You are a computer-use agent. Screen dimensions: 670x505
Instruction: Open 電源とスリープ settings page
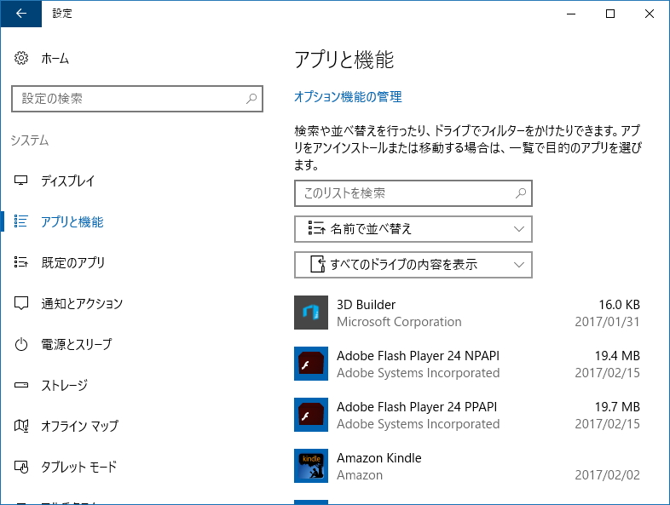pos(77,344)
